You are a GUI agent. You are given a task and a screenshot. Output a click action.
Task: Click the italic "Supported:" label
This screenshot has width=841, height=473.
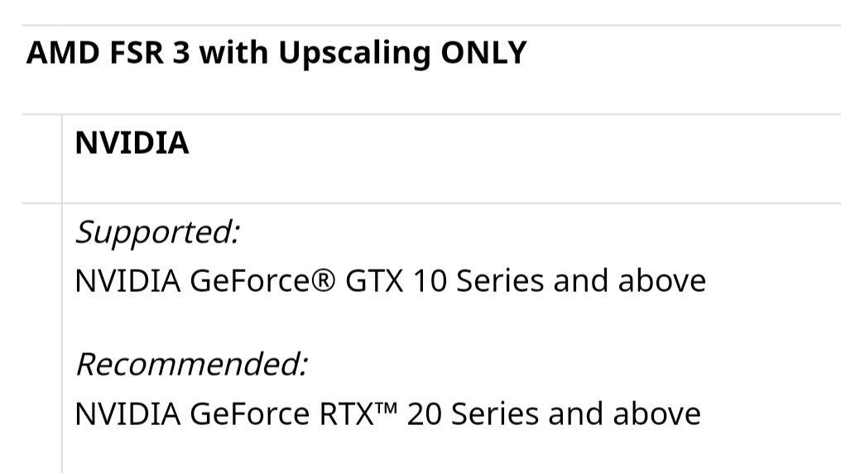[x=157, y=232]
